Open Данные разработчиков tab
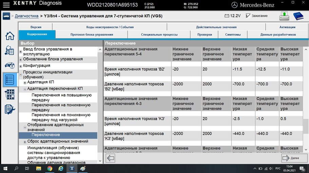 pos(278,34)
